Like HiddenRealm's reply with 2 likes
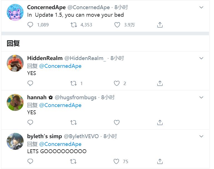The width and height of the screenshot is (214, 169). click(x=117, y=83)
